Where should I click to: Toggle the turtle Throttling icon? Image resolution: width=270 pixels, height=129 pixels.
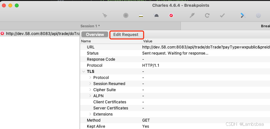(x=156, y=16)
